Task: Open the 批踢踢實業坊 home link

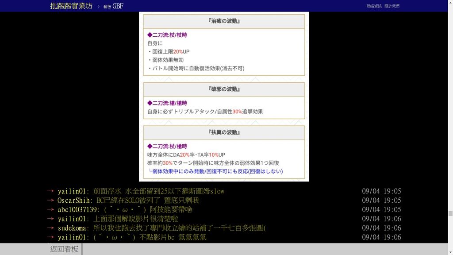Action: [x=71, y=6]
